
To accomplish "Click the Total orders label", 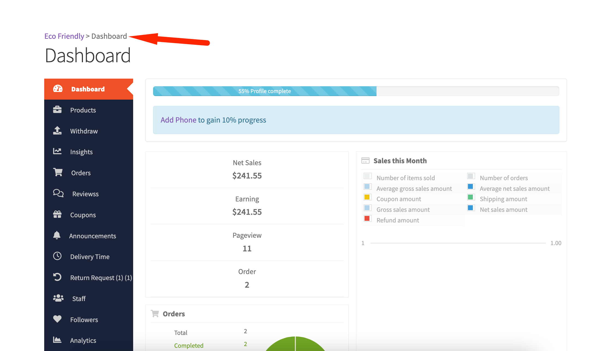I will tap(181, 332).
